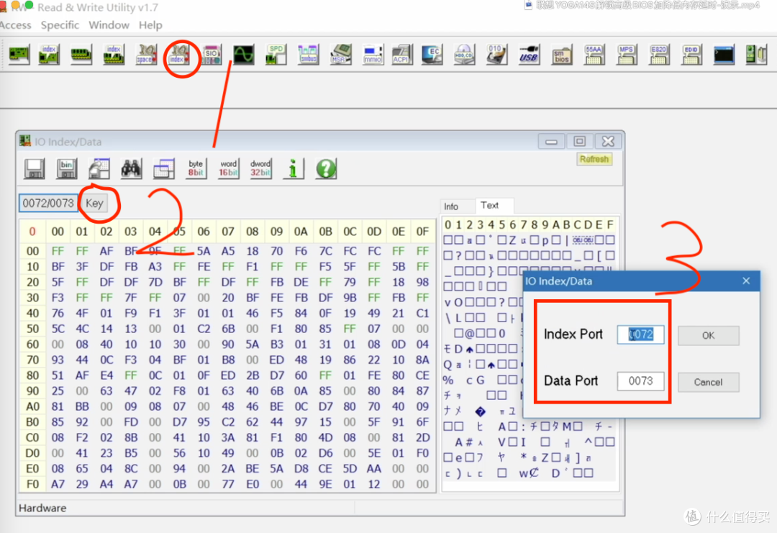Image resolution: width=777 pixels, height=533 pixels.
Task: Close the IO Index/Data port dialog
Action: pos(746,281)
